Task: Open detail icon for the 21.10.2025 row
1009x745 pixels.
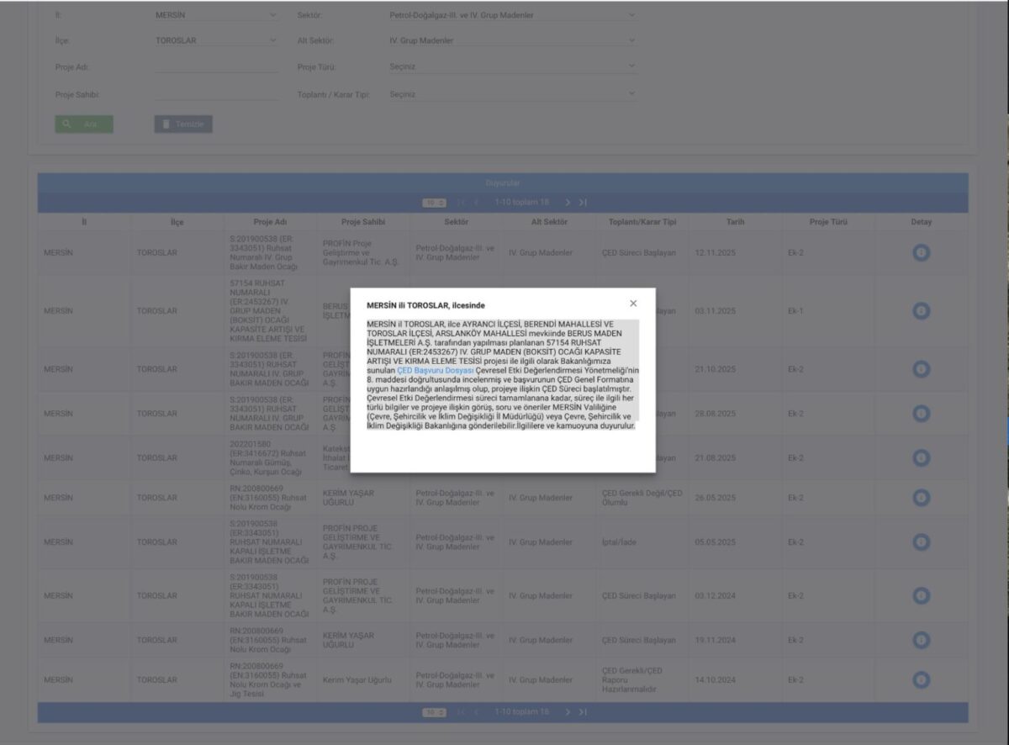Action: click(x=921, y=369)
